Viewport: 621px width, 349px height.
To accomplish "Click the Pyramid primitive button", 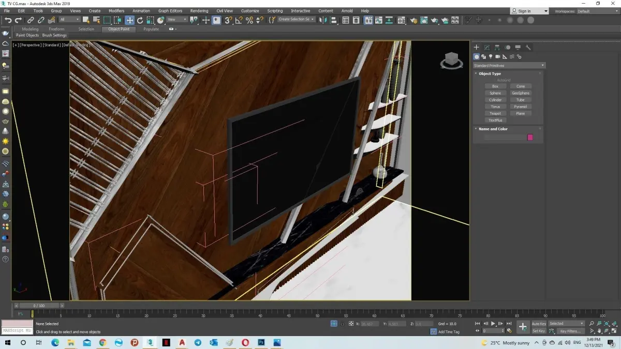I will (x=521, y=107).
